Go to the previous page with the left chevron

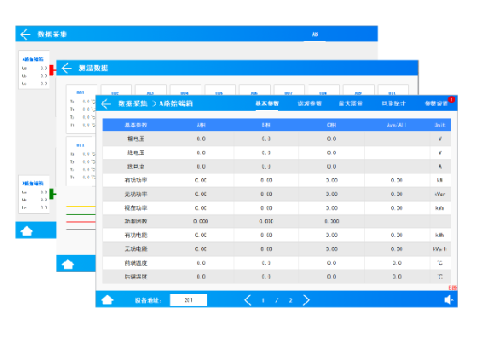click(247, 300)
